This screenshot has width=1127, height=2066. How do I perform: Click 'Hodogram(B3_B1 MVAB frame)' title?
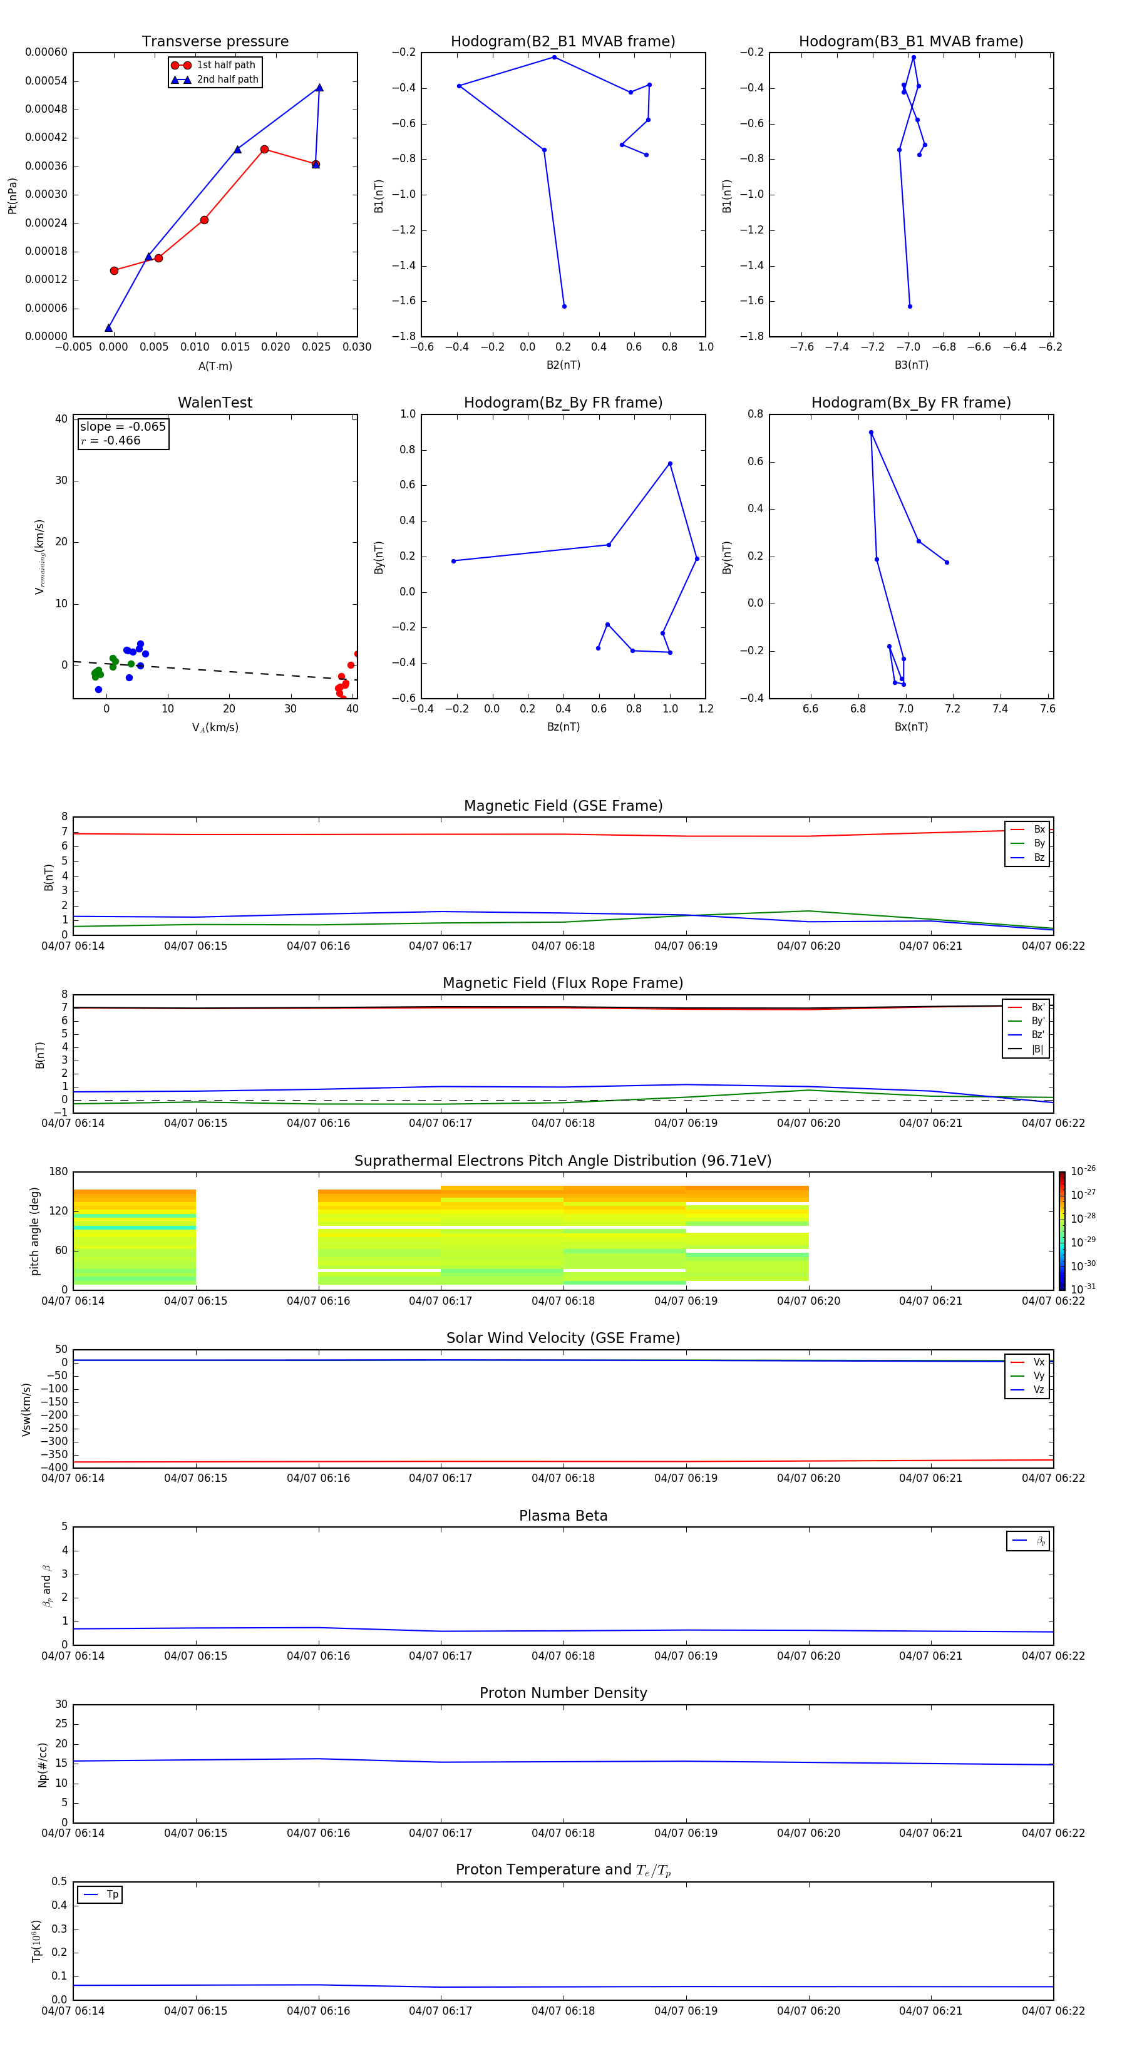point(911,42)
